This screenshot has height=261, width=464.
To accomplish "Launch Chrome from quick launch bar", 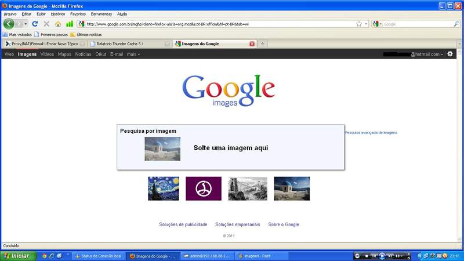I will click(44, 256).
